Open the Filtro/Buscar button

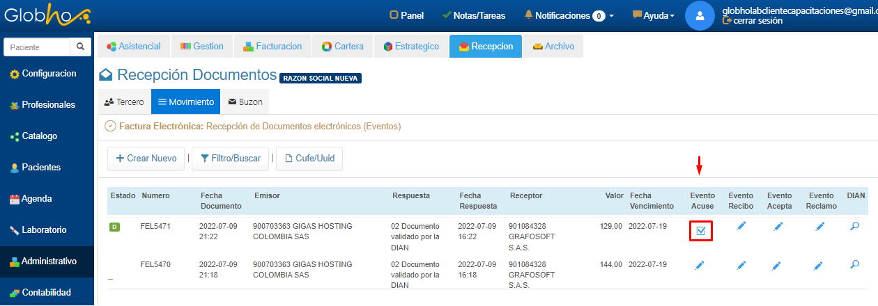coord(230,159)
